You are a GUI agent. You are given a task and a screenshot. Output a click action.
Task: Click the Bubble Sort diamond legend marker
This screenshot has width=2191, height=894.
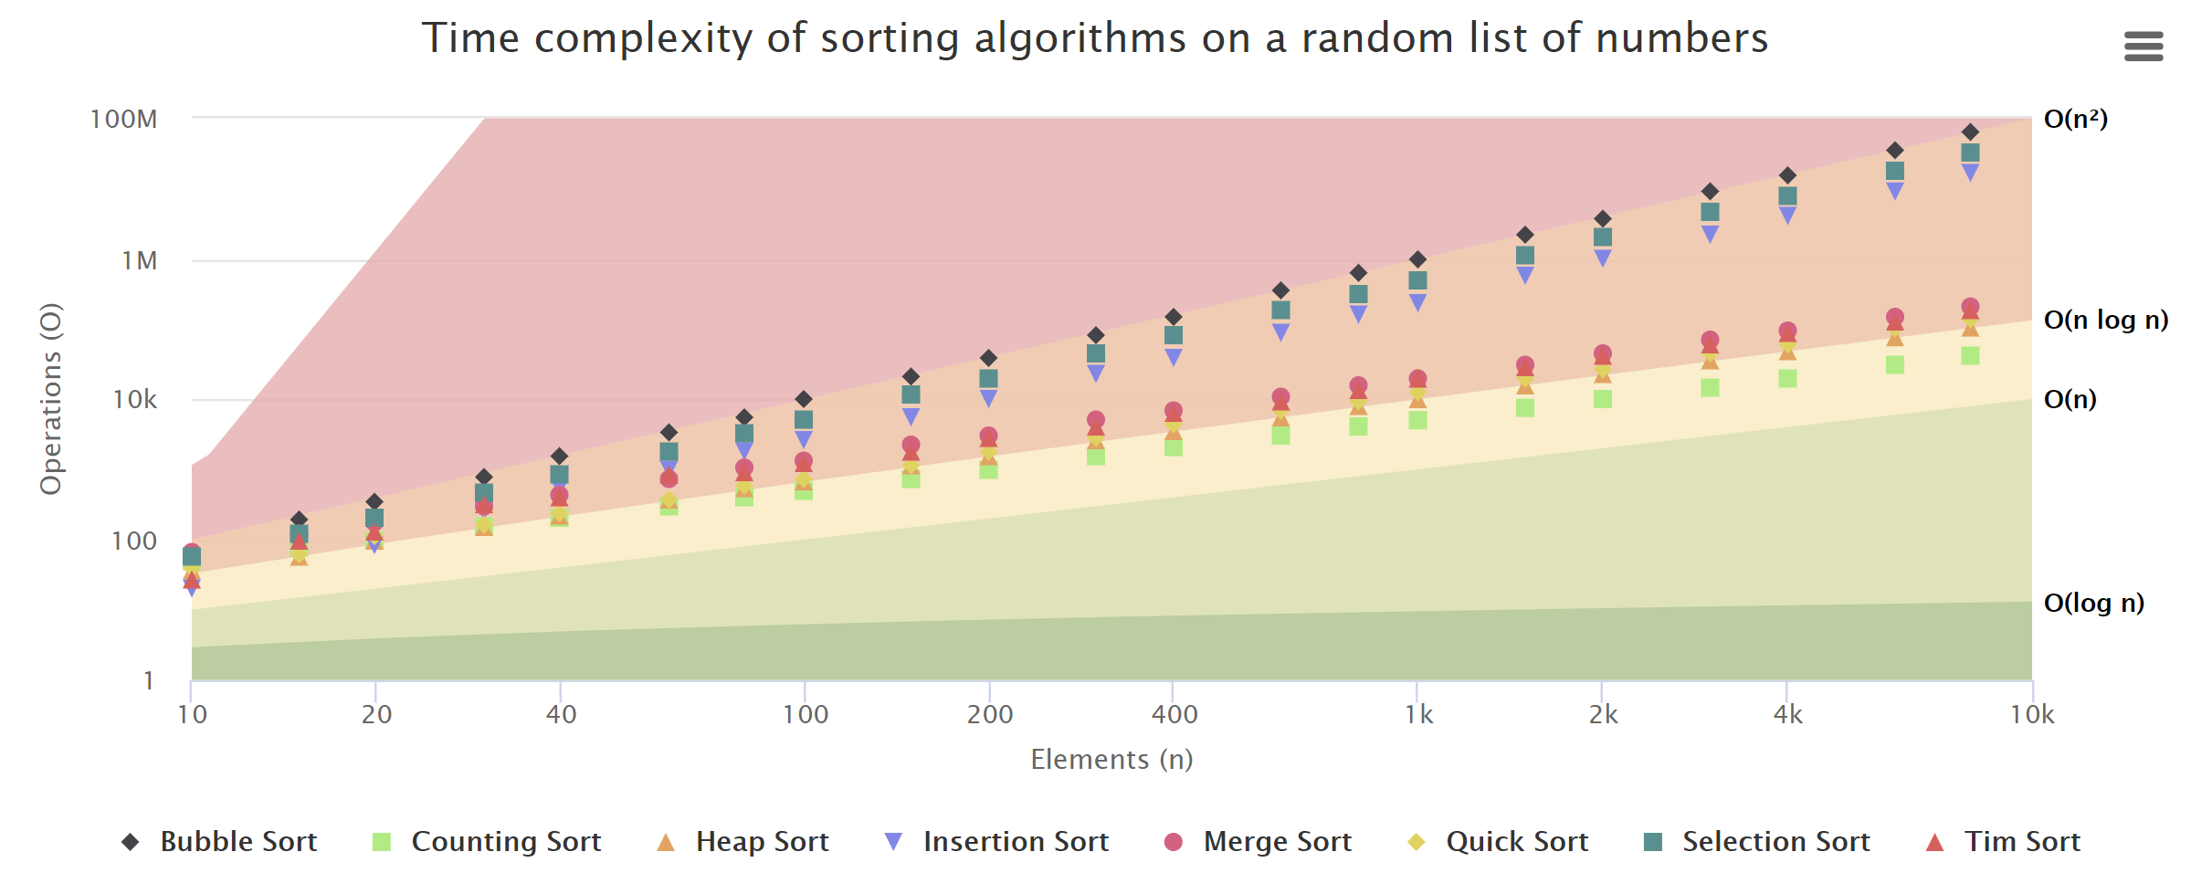(x=129, y=841)
